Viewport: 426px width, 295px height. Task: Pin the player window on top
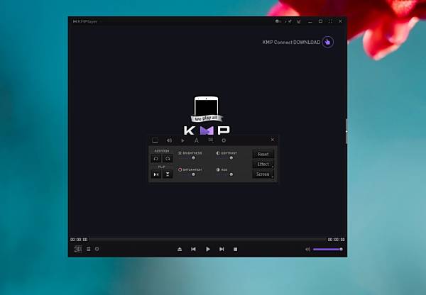tap(289, 21)
